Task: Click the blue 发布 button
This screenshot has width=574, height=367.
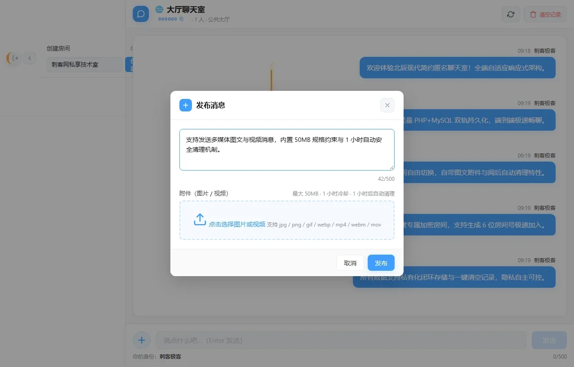Action: [381, 263]
